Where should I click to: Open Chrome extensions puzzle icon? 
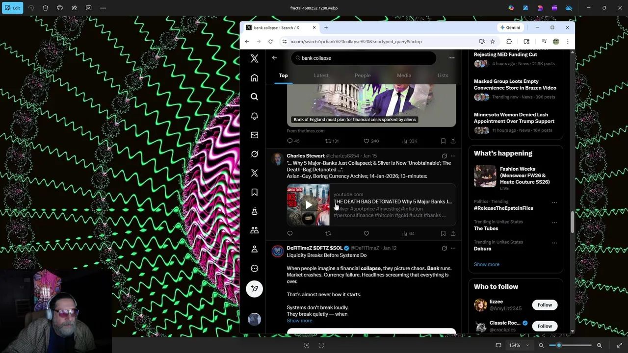coord(509,42)
